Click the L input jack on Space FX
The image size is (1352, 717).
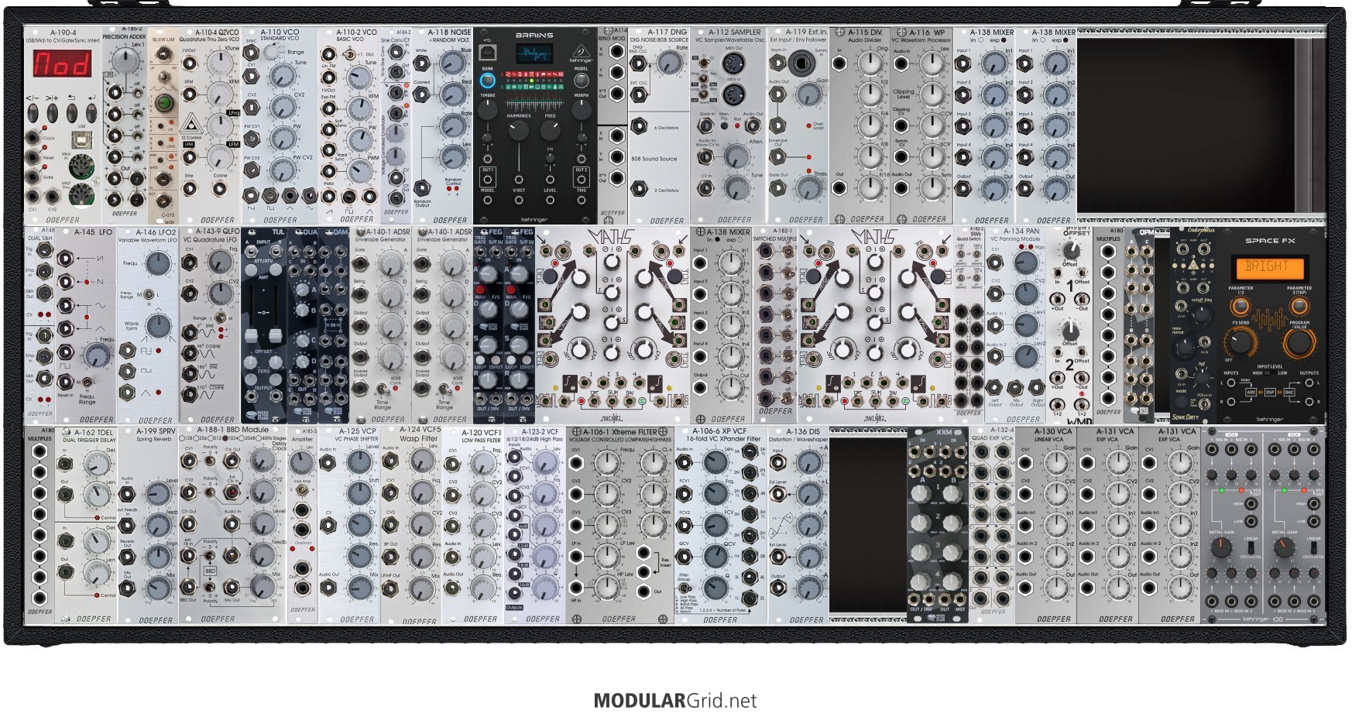1230,383
